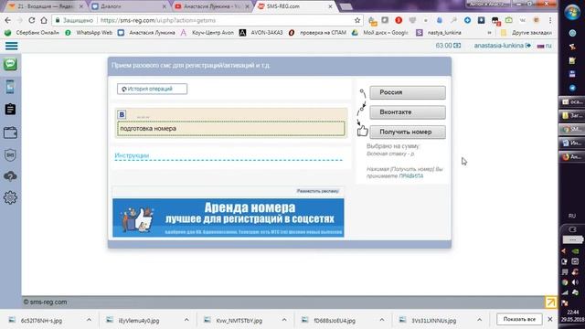
Task: Go to the browser home page icon
Action: click(x=44, y=20)
